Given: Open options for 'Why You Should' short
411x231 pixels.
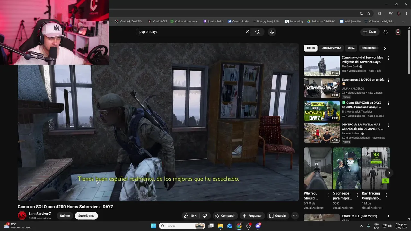Looking at the screenshot, I should tap(328, 195).
